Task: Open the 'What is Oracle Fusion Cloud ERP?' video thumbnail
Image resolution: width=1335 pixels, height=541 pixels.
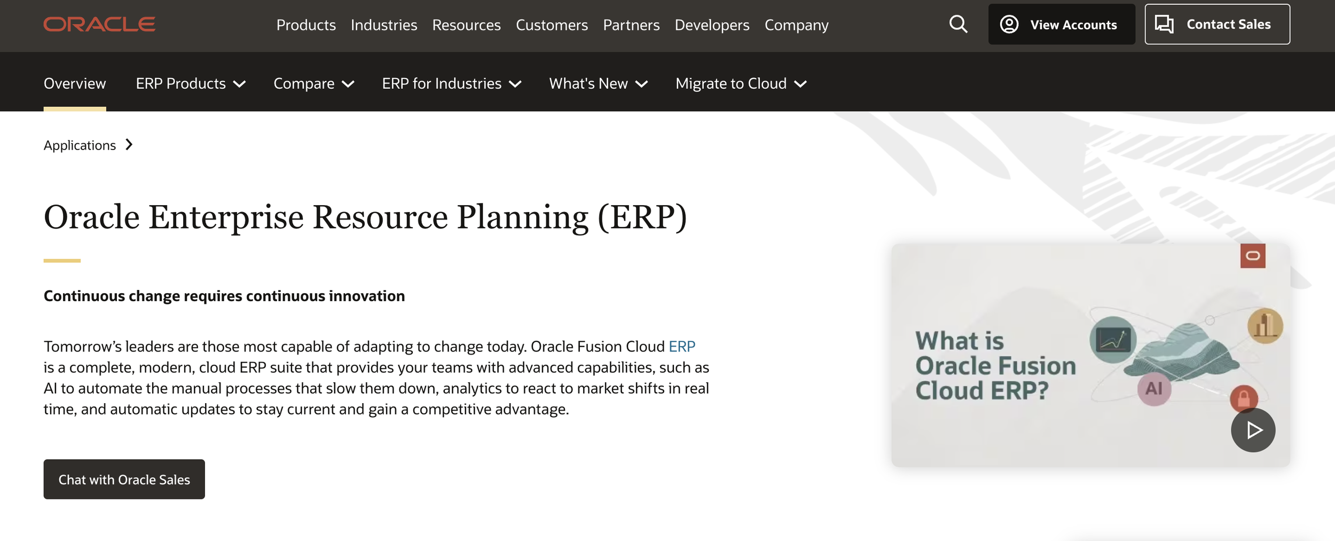Action: pyautogui.click(x=1090, y=355)
